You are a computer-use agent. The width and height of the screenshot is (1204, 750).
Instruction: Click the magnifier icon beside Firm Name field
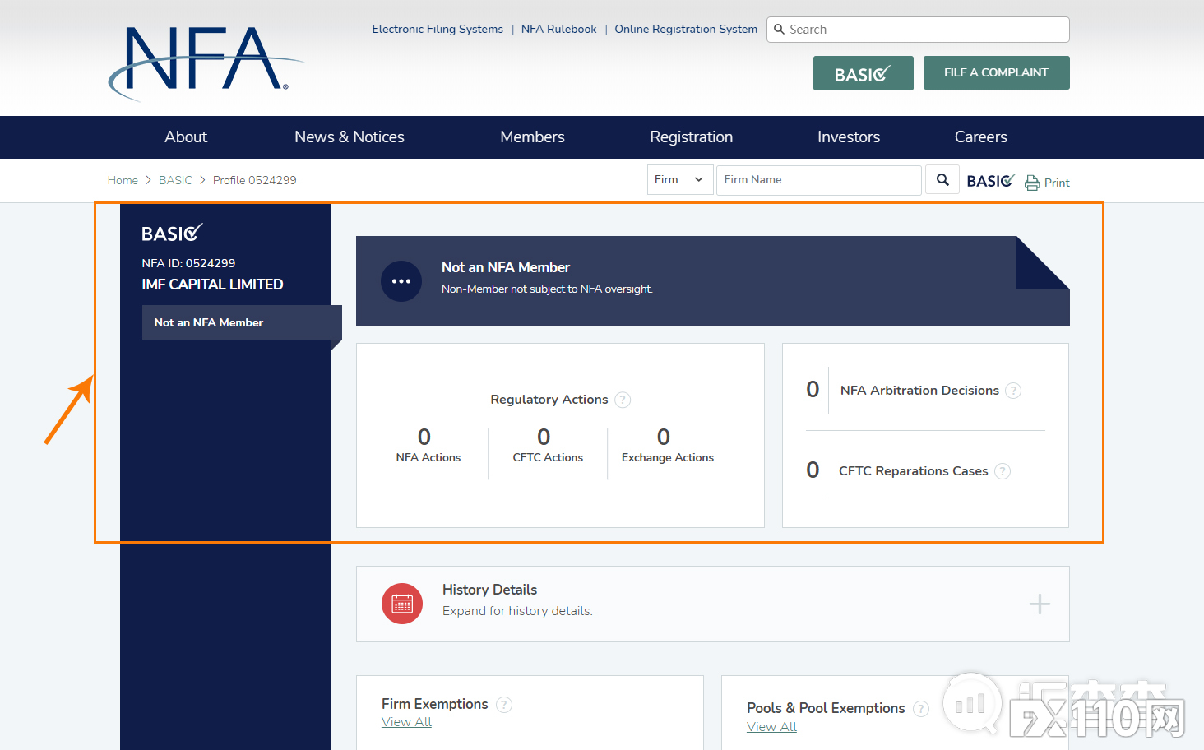click(942, 179)
